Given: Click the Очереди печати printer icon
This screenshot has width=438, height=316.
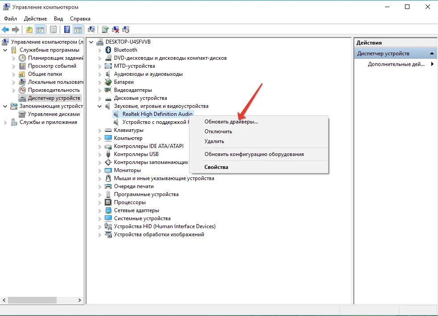Looking at the screenshot, I should point(108,186).
